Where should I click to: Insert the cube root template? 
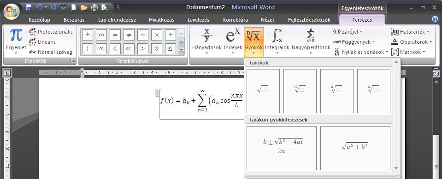coord(374,91)
